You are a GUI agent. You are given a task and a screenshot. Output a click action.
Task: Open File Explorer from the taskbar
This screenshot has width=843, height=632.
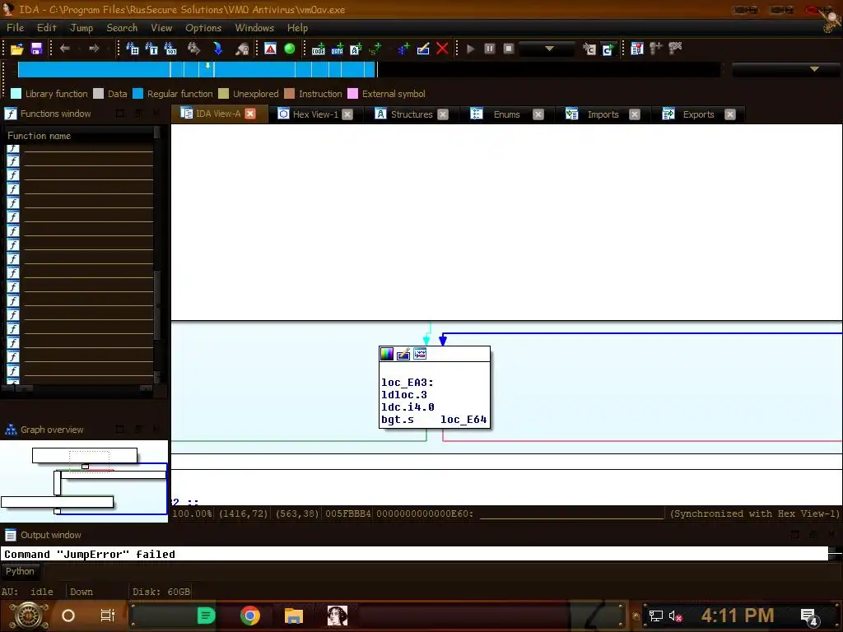pos(294,616)
